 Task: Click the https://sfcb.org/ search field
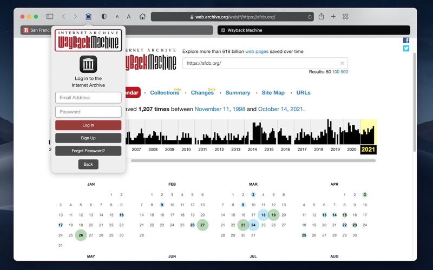coord(265,63)
